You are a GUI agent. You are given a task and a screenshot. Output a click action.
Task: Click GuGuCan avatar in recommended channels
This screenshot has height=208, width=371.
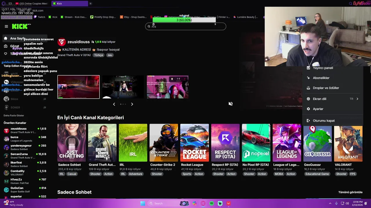pyautogui.click(x=6, y=190)
